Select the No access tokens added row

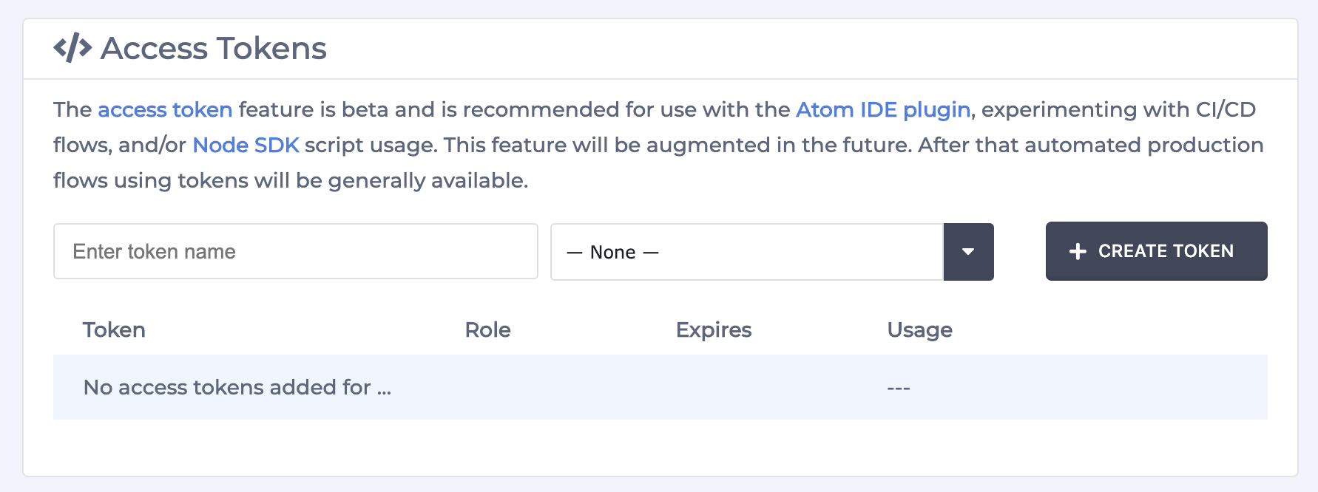[660, 387]
